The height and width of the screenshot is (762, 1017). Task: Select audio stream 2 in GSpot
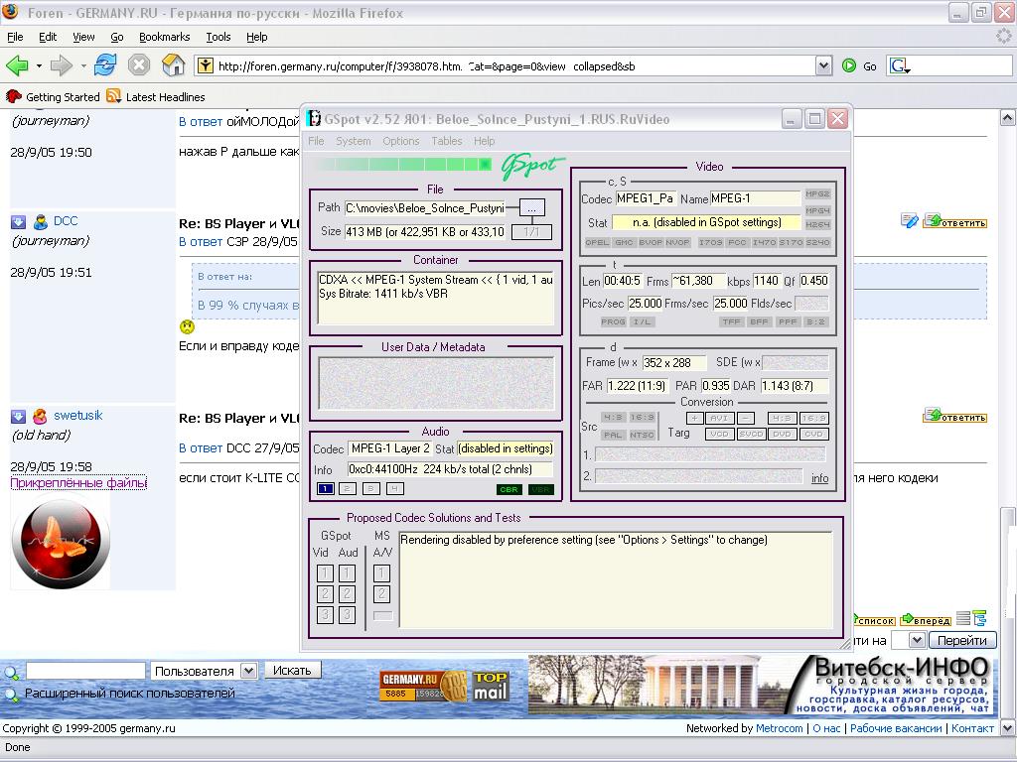click(348, 489)
